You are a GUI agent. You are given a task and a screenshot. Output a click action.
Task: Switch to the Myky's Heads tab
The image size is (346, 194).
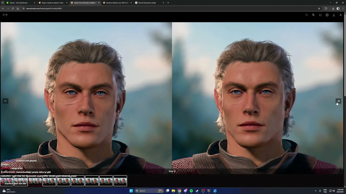click(53, 3)
